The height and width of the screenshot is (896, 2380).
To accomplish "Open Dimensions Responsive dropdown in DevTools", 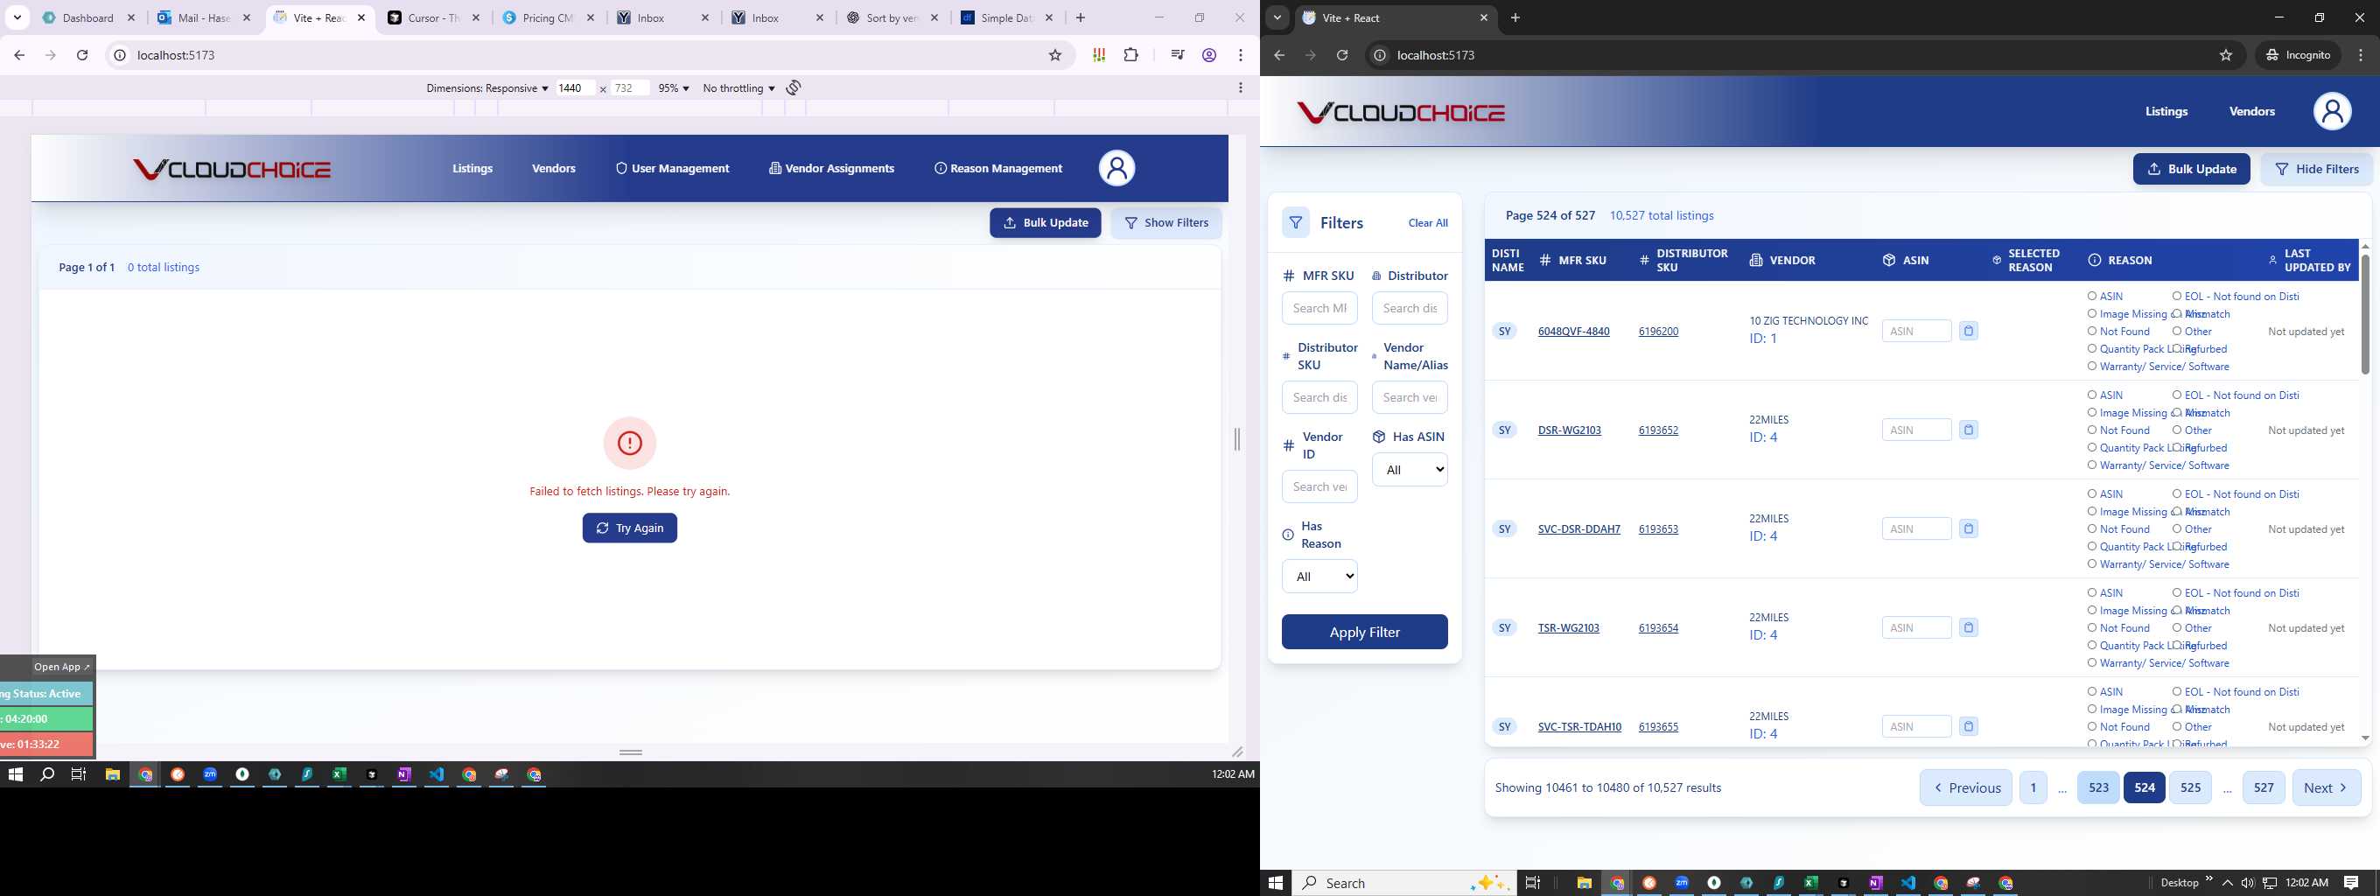I will tap(486, 87).
